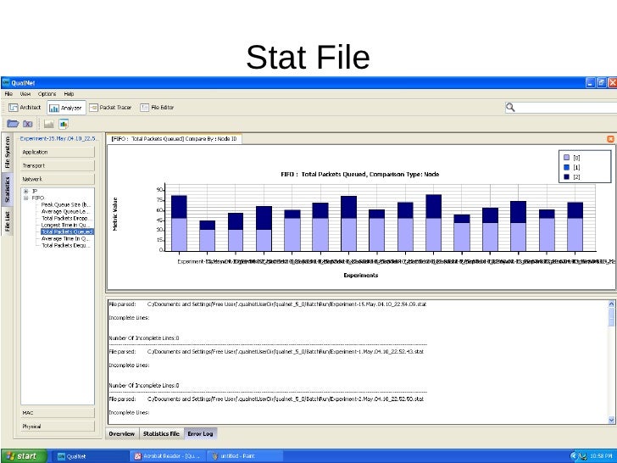Click the log scrollbar up arrow
The image size is (617, 463).
(611, 304)
